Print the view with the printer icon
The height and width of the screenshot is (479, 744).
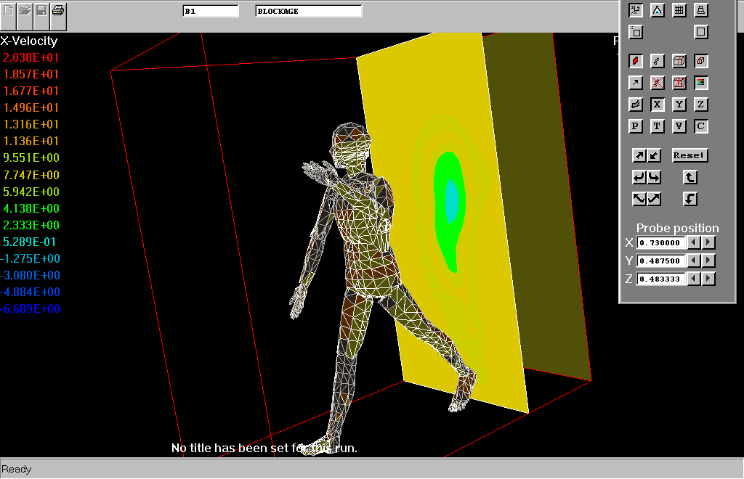(x=59, y=11)
